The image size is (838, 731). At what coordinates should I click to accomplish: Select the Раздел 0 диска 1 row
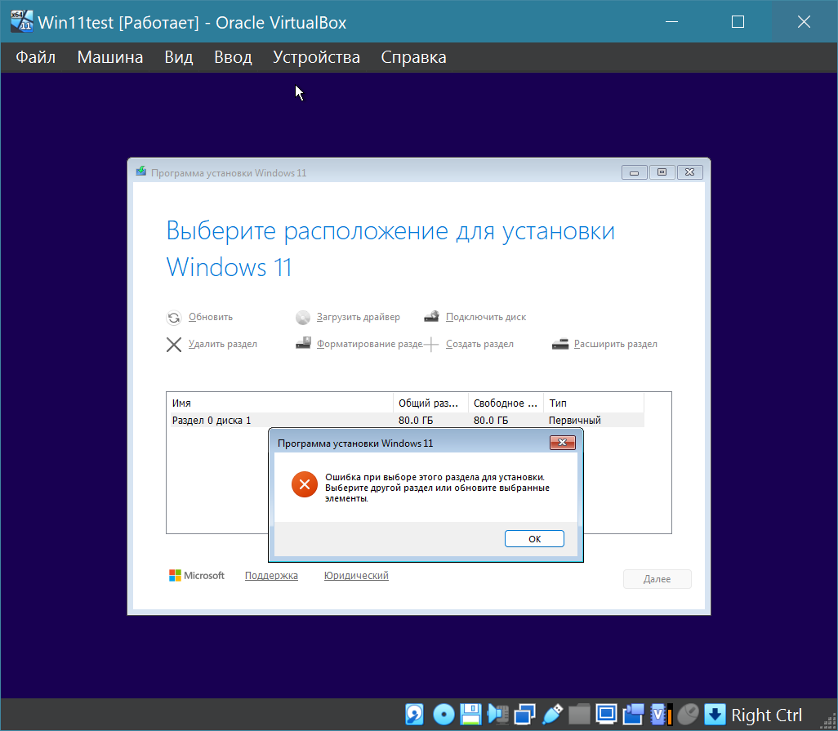click(278, 420)
